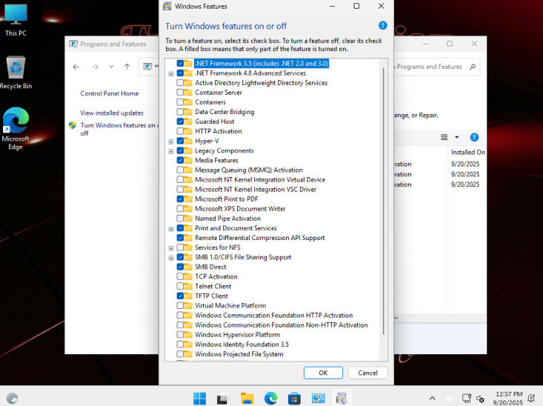543x406 pixels.
Task: Check the Containers feature checkbox
Action: tap(180, 102)
